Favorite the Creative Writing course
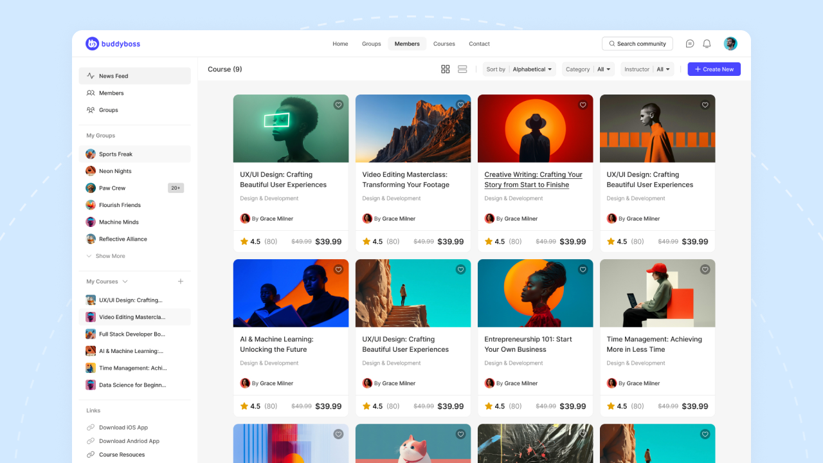 click(583, 104)
